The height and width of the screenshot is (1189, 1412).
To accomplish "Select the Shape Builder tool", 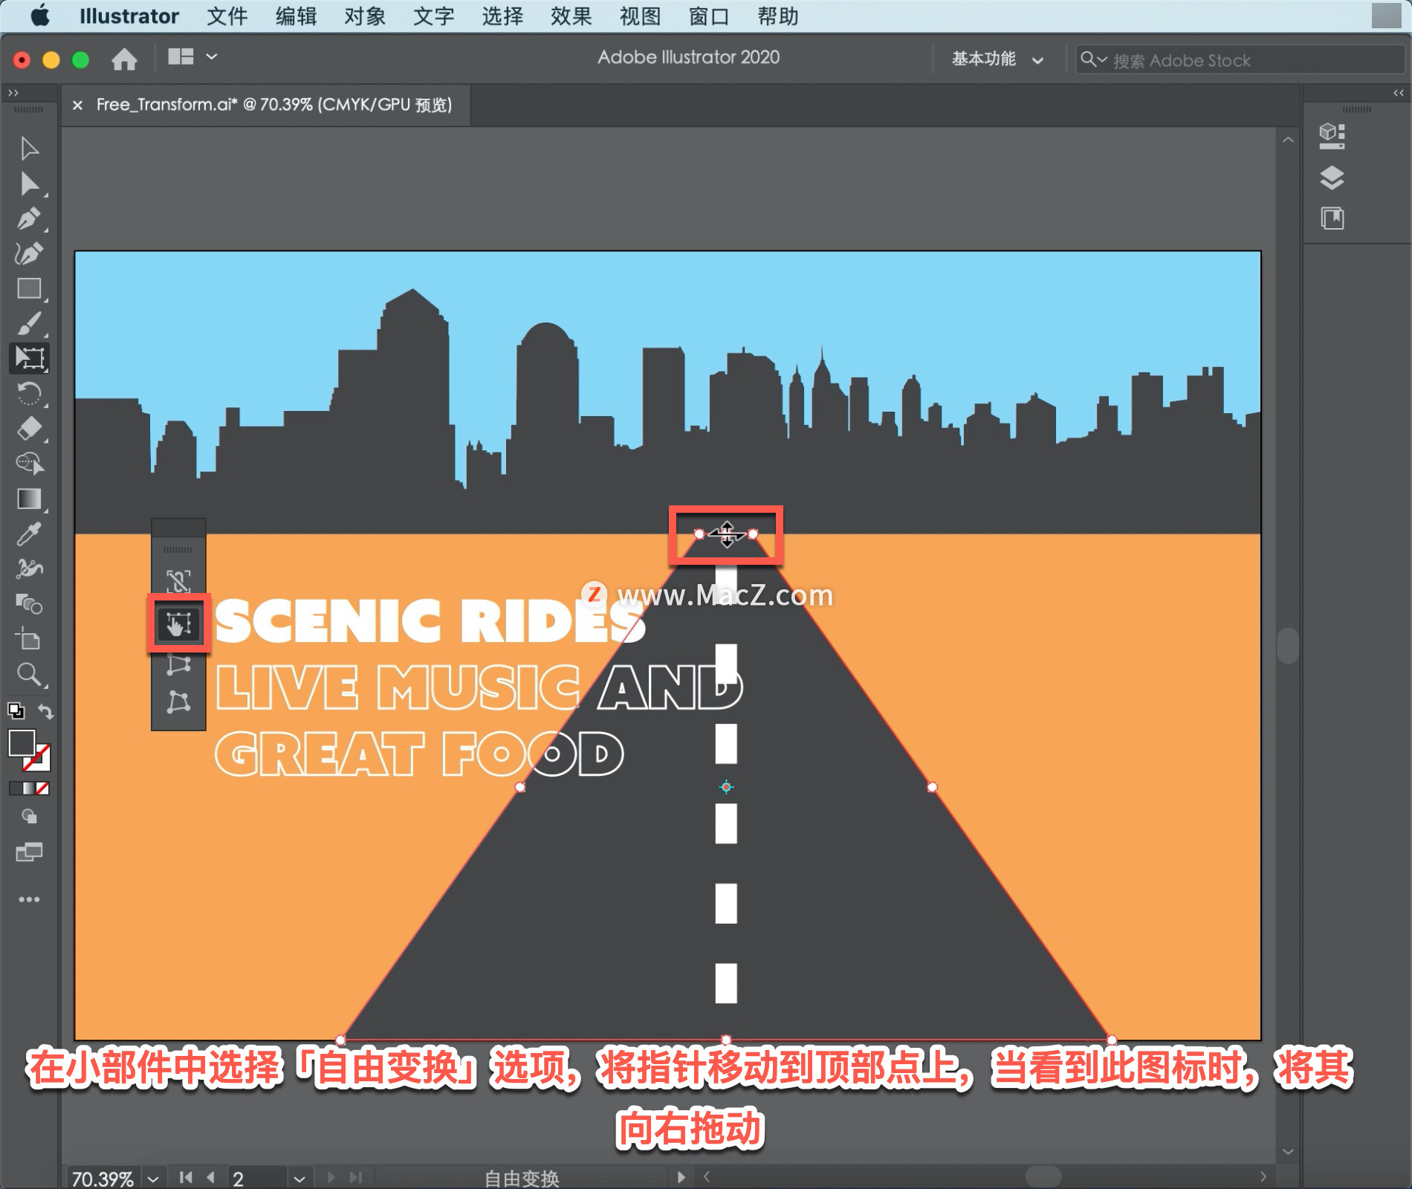I will point(29,464).
